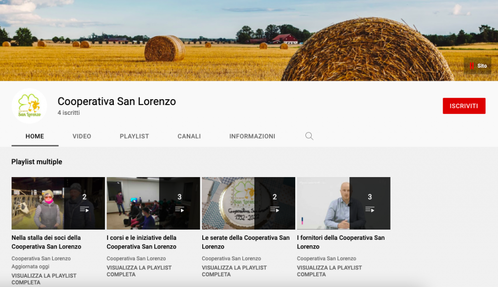The height and width of the screenshot is (287, 498).
Task: View the full playlist for 'Le serate'
Action: pyautogui.click(x=234, y=271)
